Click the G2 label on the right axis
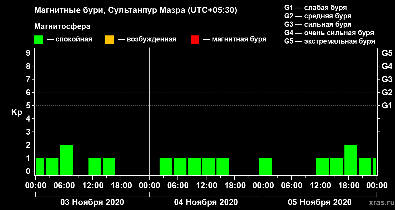 pyautogui.click(x=387, y=92)
